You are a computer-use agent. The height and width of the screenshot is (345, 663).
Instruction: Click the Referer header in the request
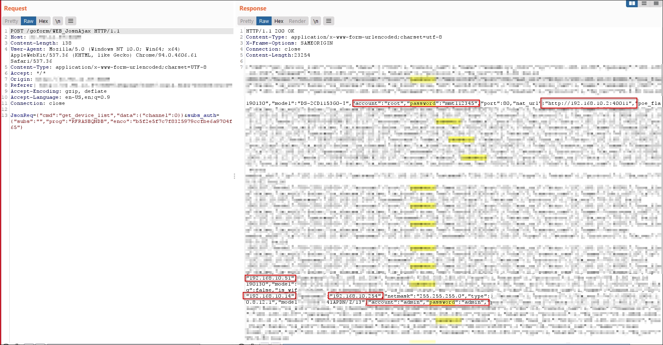pos(121,85)
